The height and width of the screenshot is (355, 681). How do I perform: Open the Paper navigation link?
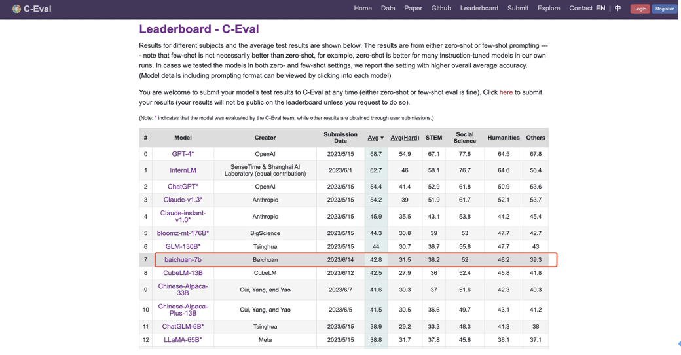coord(413,9)
